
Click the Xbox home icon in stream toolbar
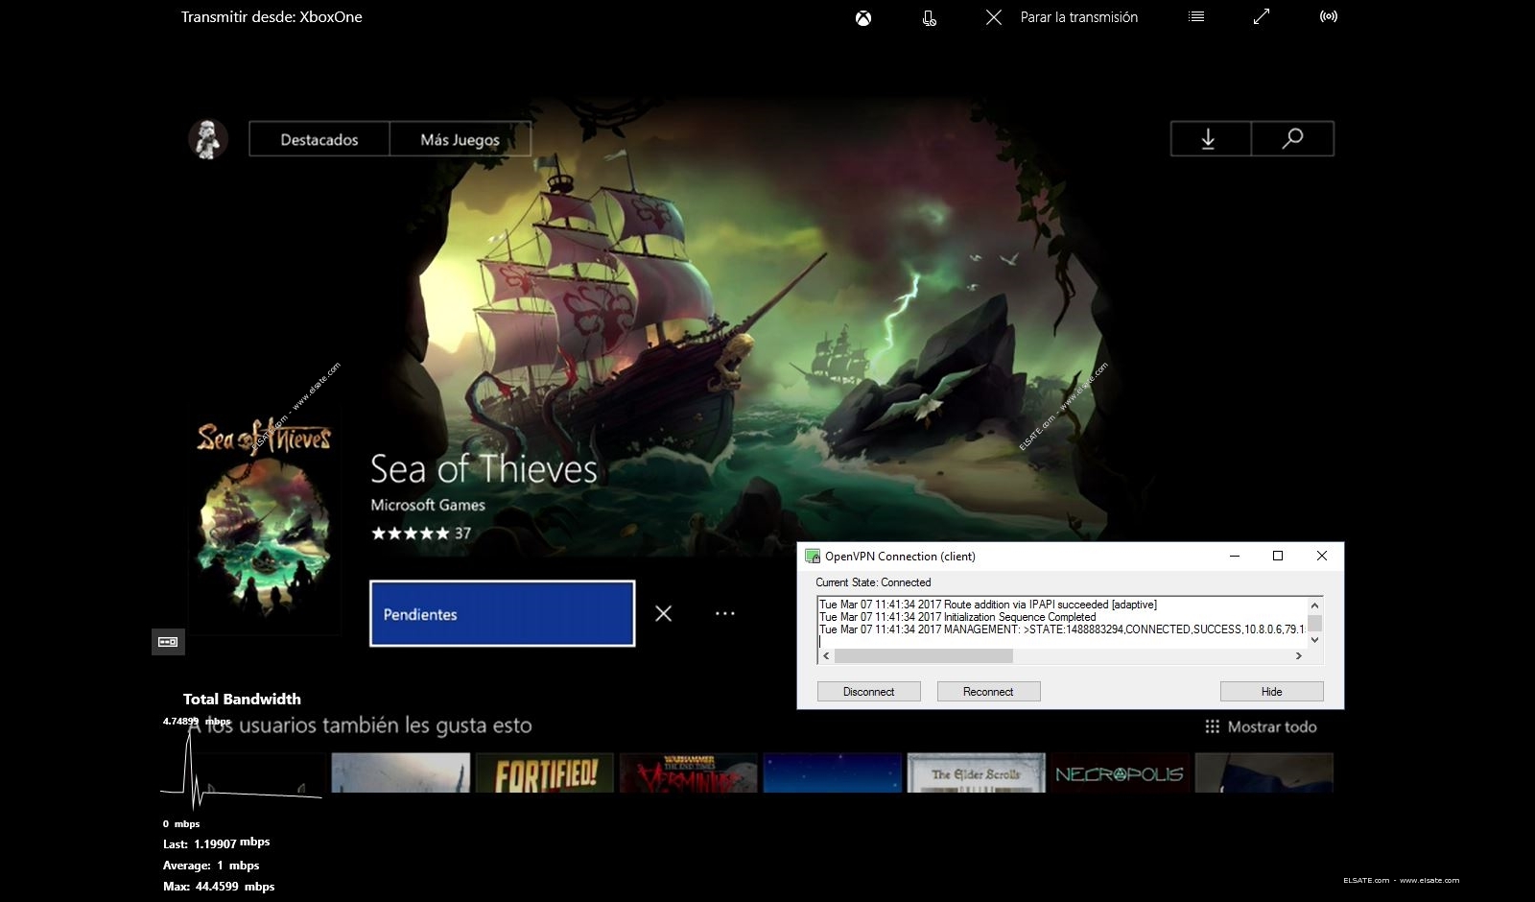pyautogui.click(x=863, y=17)
